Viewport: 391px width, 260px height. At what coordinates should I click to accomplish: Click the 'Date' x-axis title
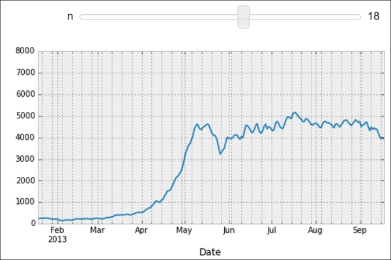pos(210,252)
